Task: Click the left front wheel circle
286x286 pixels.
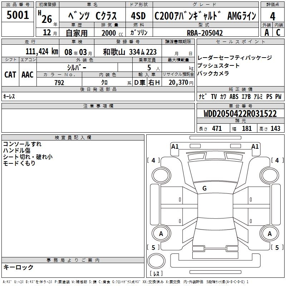Action: [161, 176]
